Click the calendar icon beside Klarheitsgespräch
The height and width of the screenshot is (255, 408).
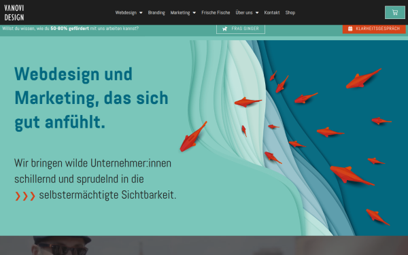coord(350,29)
